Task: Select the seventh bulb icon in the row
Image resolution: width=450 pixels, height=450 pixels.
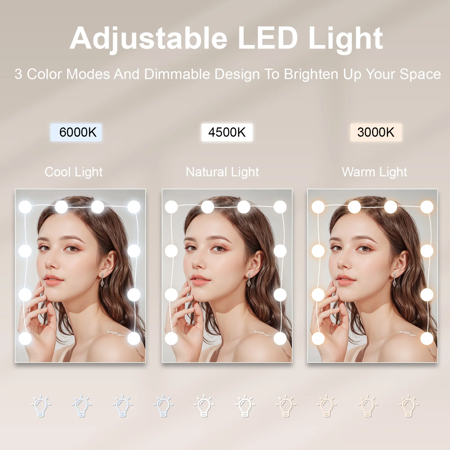Action: [286, 406]
